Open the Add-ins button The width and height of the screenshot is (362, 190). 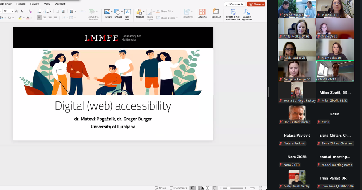202,13
